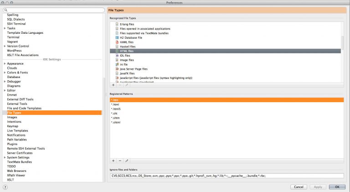This screenshot has height=192, width=350.
Task: Open the External Diff Tools settings
Action: (20, 99)
